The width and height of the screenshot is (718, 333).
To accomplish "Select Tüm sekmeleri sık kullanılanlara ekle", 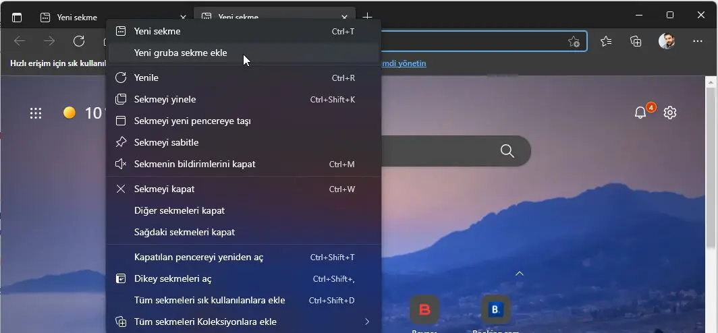I will pyautogui.click(x=244, y=301).
